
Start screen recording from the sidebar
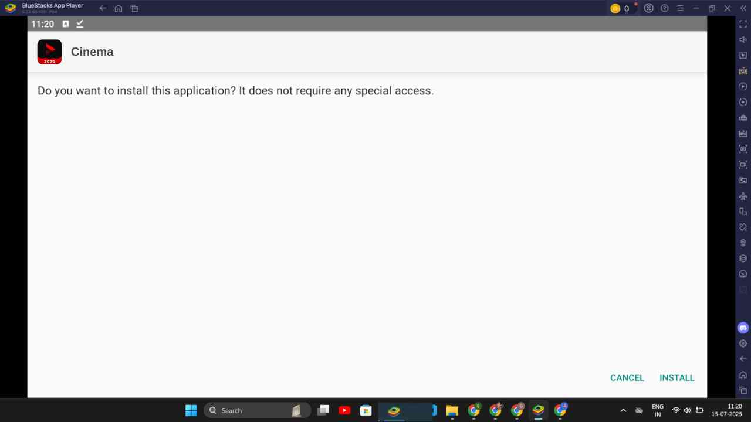(743, 165)
